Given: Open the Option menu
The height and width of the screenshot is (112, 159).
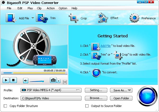Looking at the screenshot, I should (x=63, y=8).
